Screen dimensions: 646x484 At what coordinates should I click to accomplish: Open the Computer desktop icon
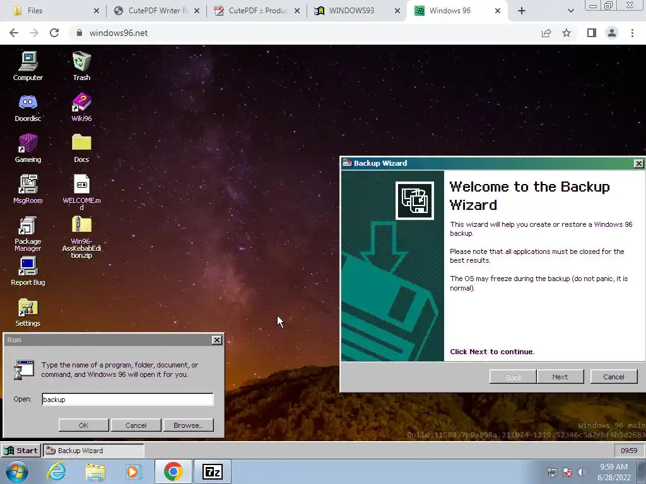click(28, 66)
